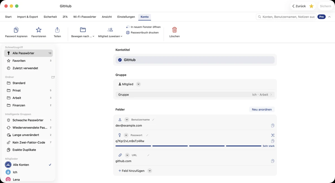
Task: Copy the Benutzername value dev@example.com
Action: coord(273,126)
